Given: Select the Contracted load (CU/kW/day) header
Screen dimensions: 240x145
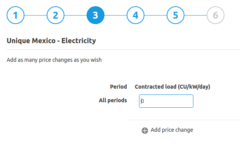Looking at the screenshot, I should [x=172, y=87].
